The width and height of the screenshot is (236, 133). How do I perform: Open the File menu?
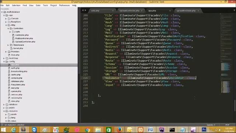[2, 5]
